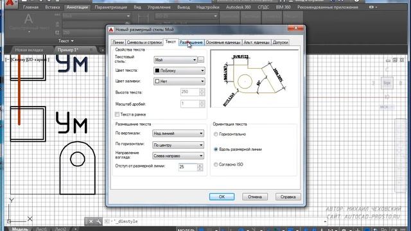Open Вставка ribbon tab
Viewport: 411px width, 231px height.
click(53, 7)
